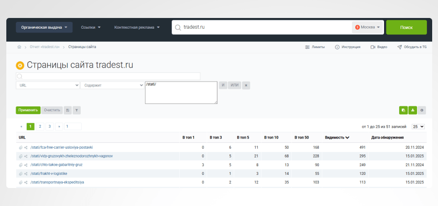The height and width of the screenshot is (206, 438).
Task: Click the home icon in breadcrumbs
Action: tap(19, 47)
